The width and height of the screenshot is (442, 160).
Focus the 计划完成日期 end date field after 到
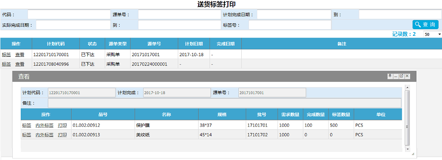pos(400,15)
